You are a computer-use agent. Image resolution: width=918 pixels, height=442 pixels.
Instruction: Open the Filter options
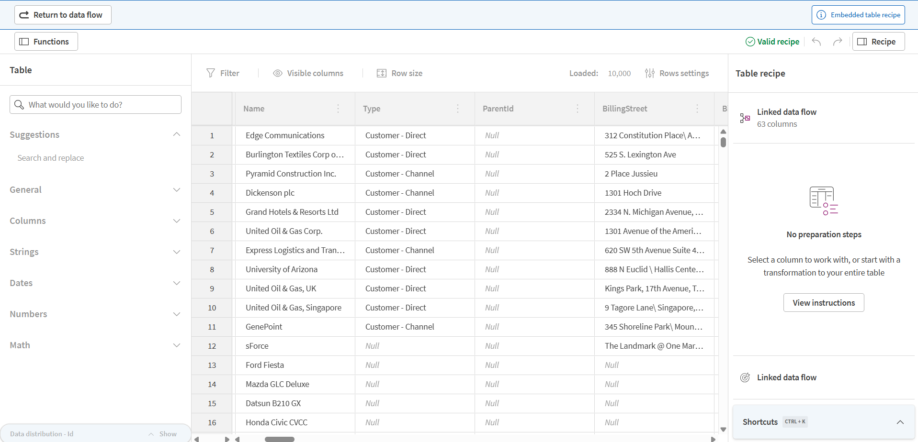coord(223,73)
